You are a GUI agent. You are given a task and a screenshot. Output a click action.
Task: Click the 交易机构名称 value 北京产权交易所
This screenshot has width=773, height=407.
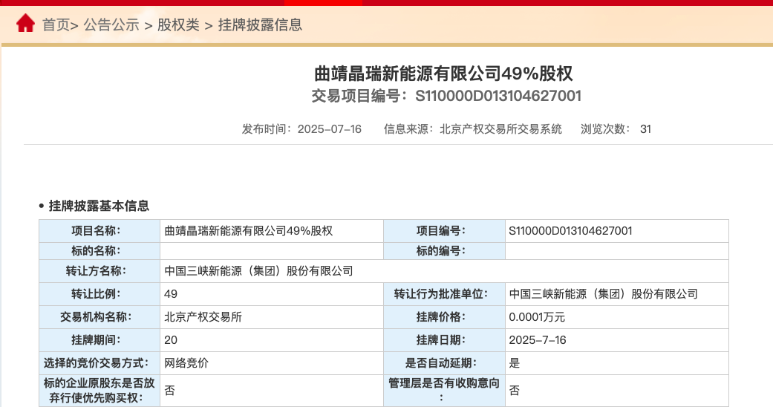(x=203, y=317)
